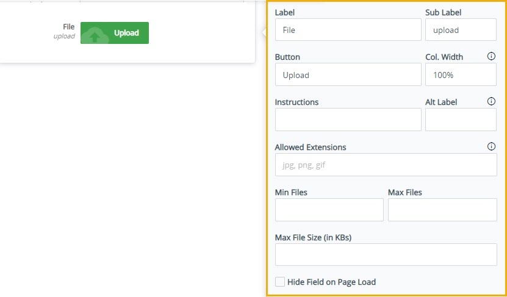Click the green Upload button text

point(126,33)
